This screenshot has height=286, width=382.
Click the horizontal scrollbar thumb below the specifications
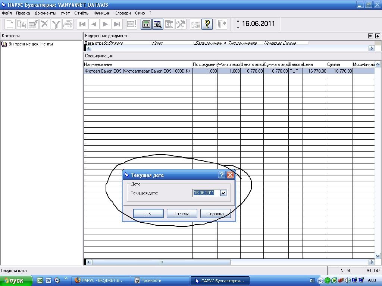pos(161,262)
